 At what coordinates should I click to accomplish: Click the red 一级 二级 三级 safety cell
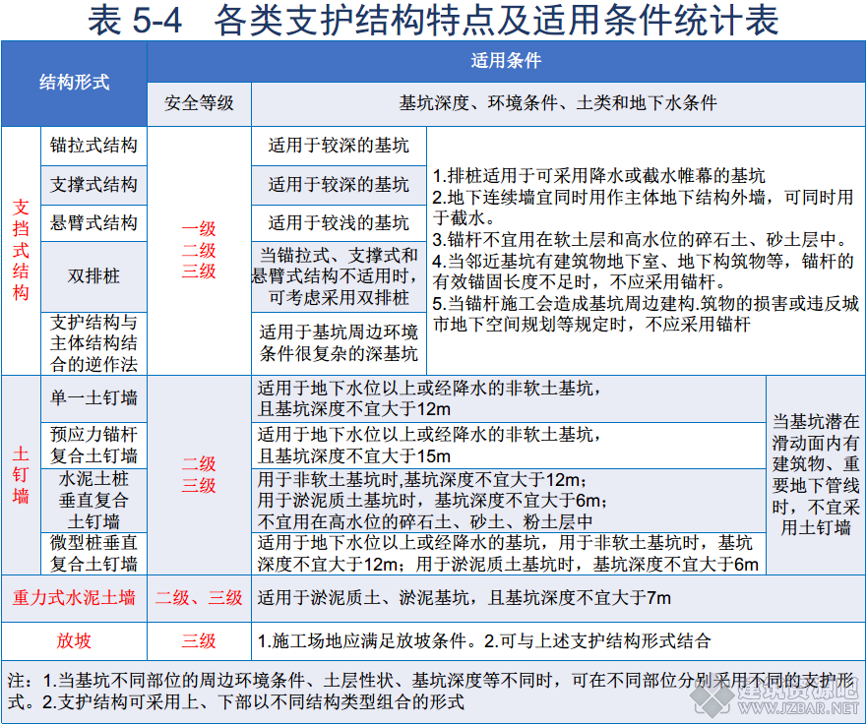pos(199,251)
